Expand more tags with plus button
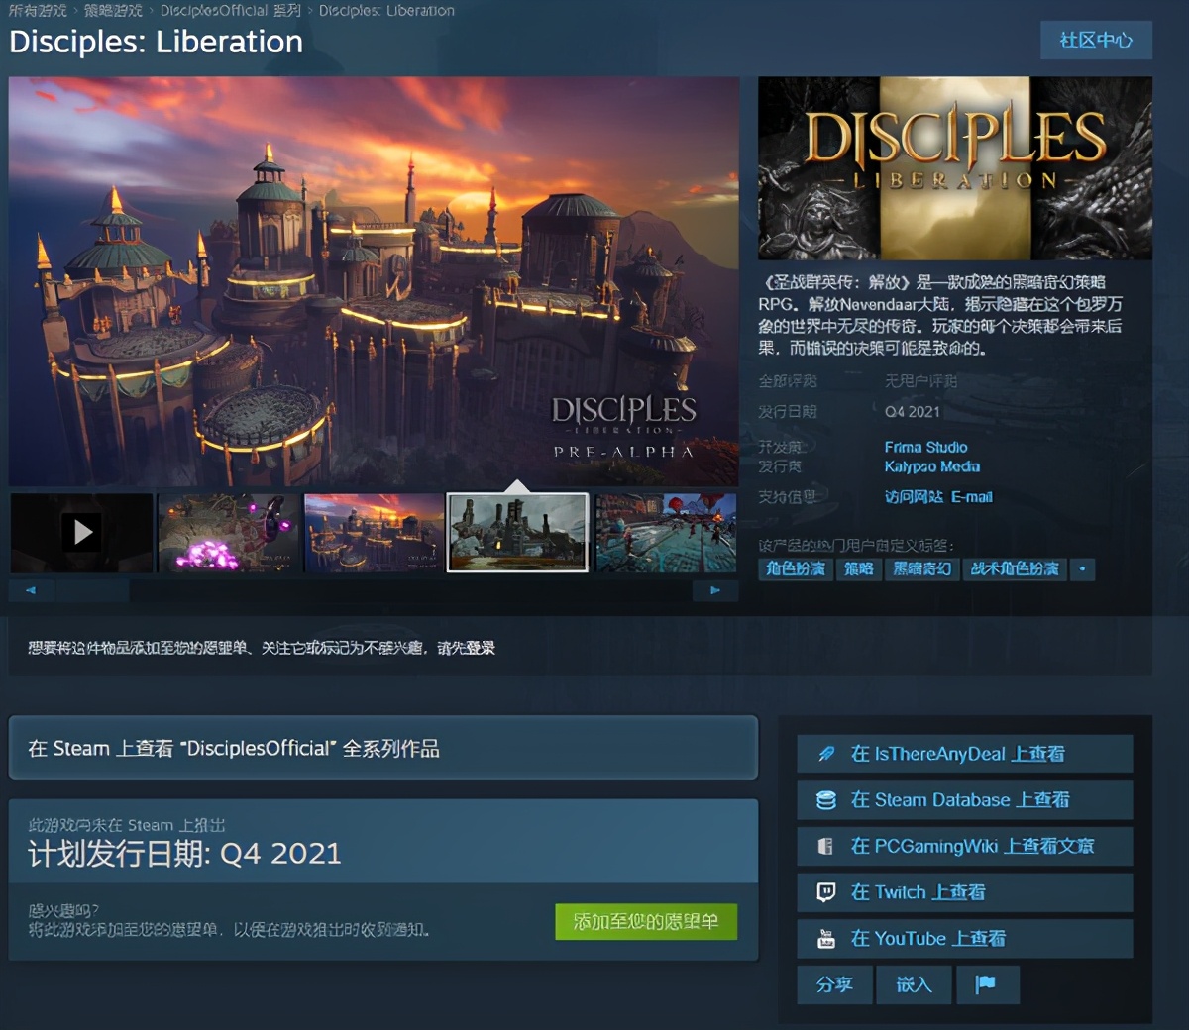This screenshot has height=1030, width=1189. [1083, 568]
